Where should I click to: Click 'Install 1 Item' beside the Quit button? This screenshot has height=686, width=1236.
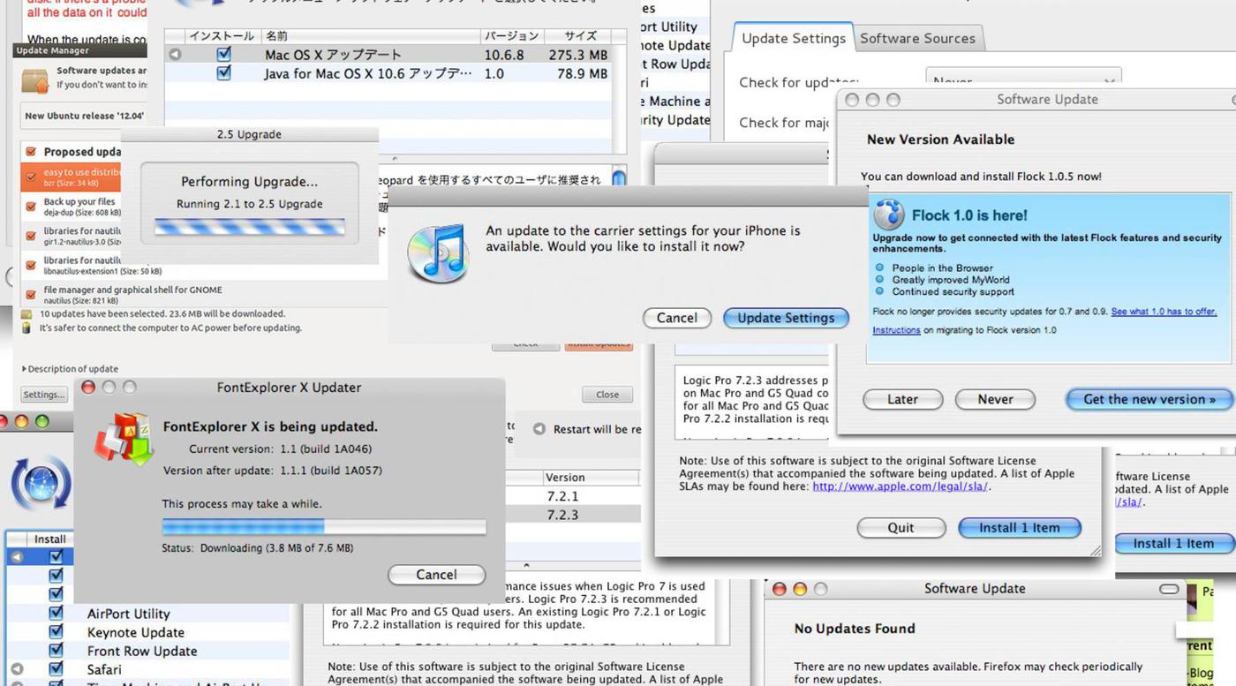1019,528
